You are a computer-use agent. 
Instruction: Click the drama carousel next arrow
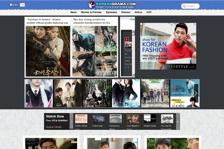point(196,93)
